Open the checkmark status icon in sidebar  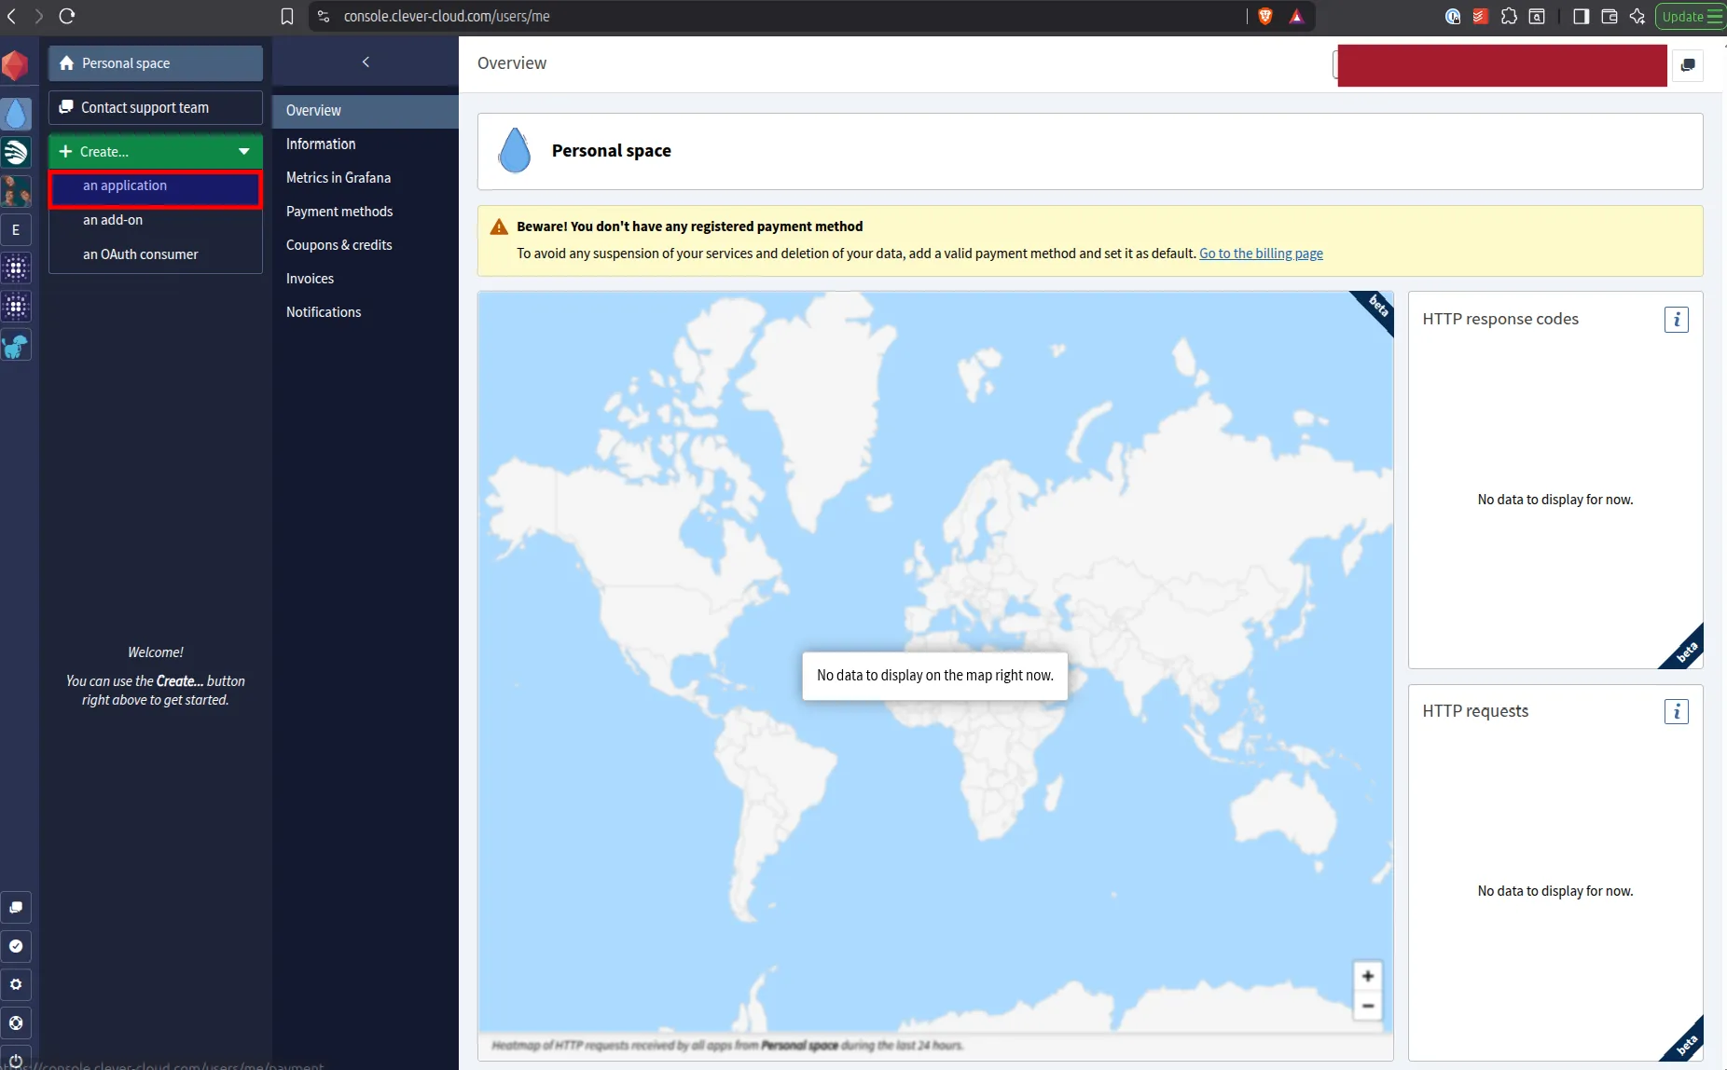coord(16,946)
